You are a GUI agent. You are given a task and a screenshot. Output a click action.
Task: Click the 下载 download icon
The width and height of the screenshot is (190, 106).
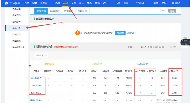171,47
